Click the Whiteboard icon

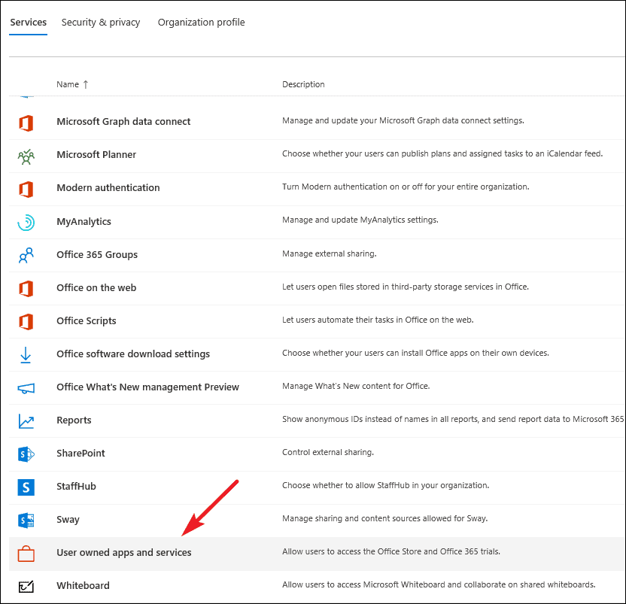(x=26, y=587)
